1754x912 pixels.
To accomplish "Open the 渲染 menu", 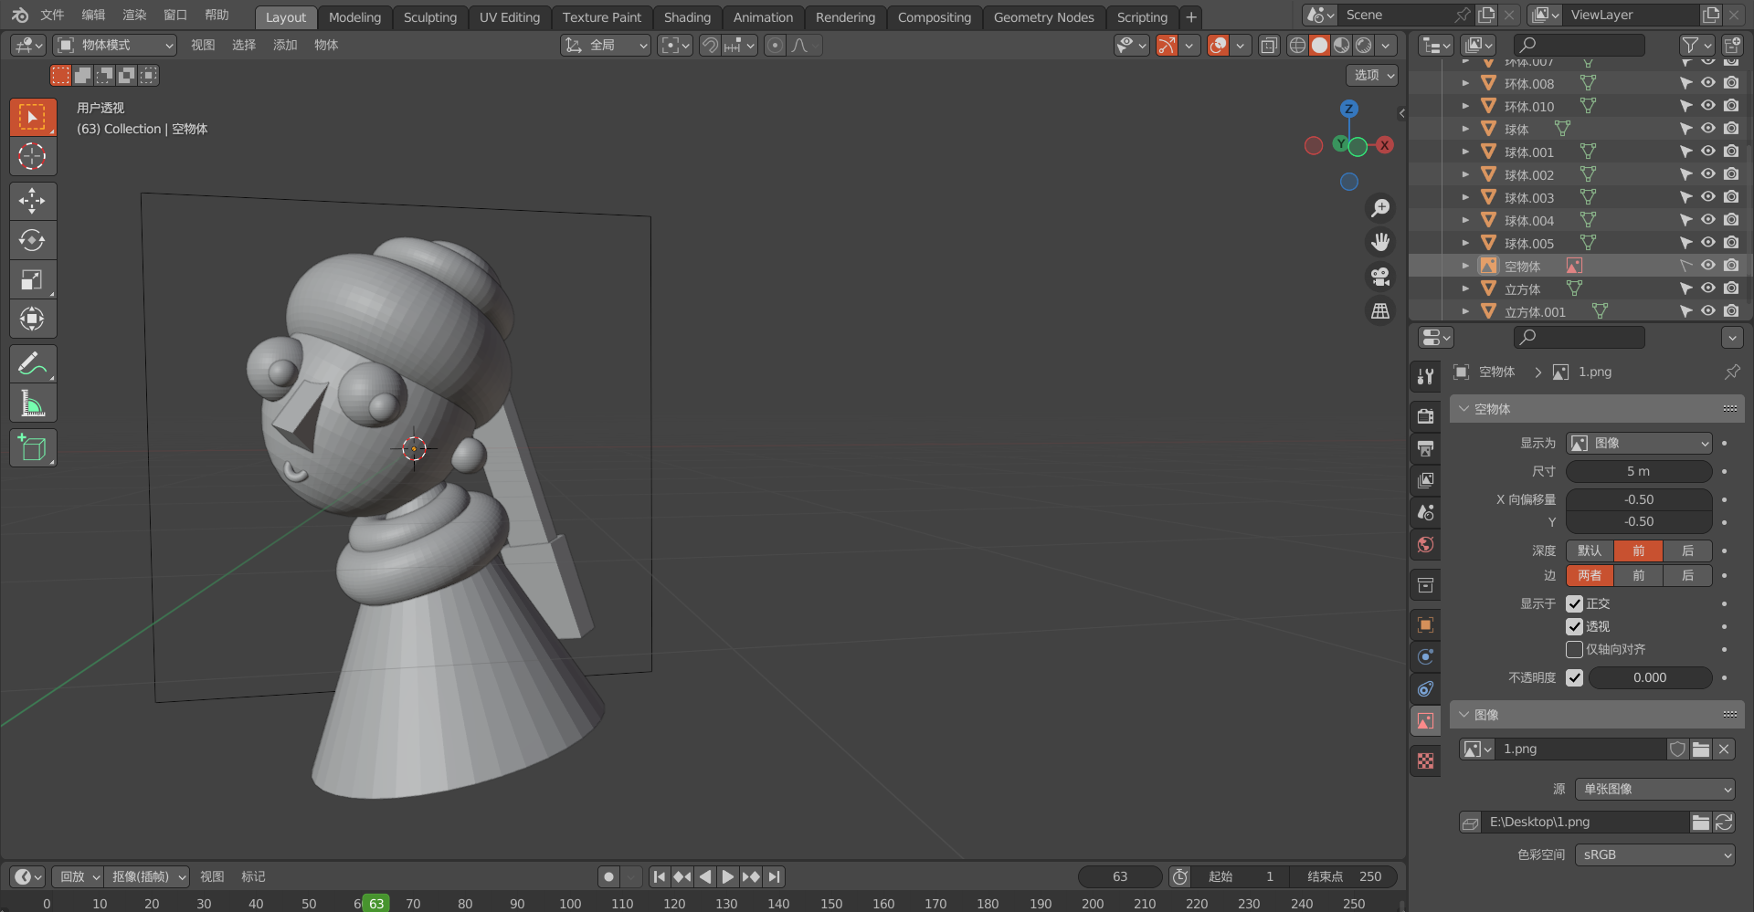I will [134, 16].
